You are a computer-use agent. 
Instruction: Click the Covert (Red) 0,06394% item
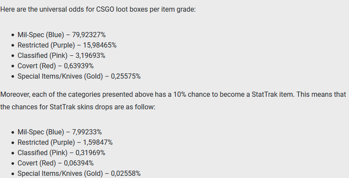(56, 163)
